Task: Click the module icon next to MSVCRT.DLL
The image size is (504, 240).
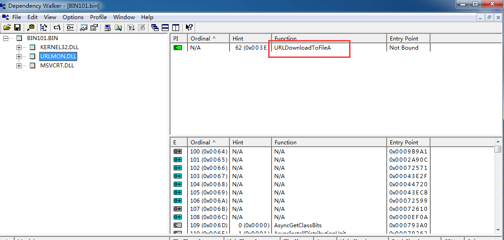Action: click(32, 66)
